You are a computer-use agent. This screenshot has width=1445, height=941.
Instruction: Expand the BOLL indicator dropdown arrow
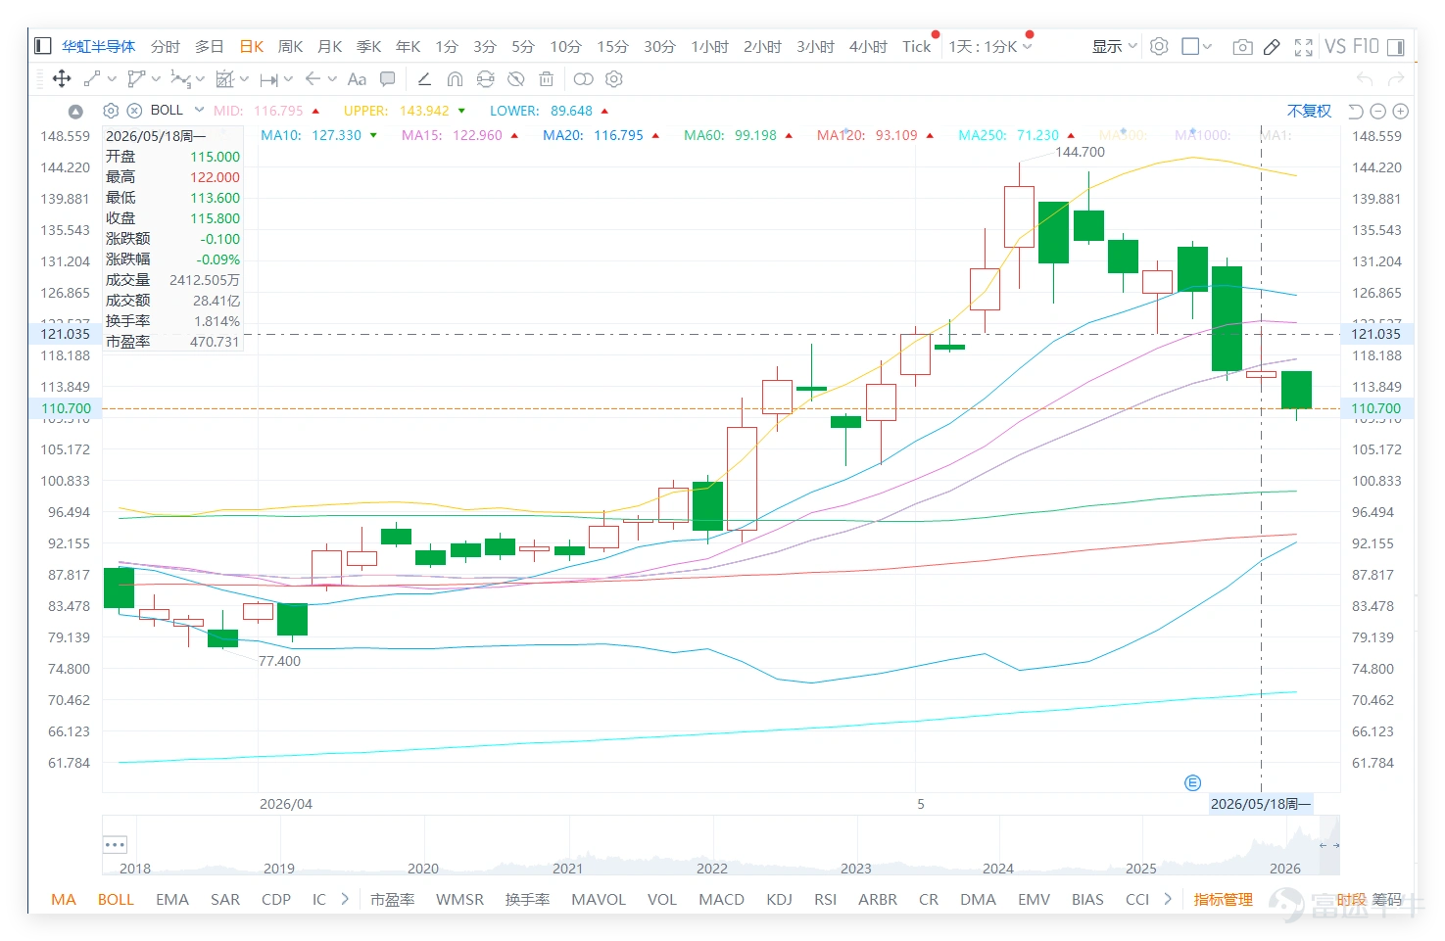200,110
